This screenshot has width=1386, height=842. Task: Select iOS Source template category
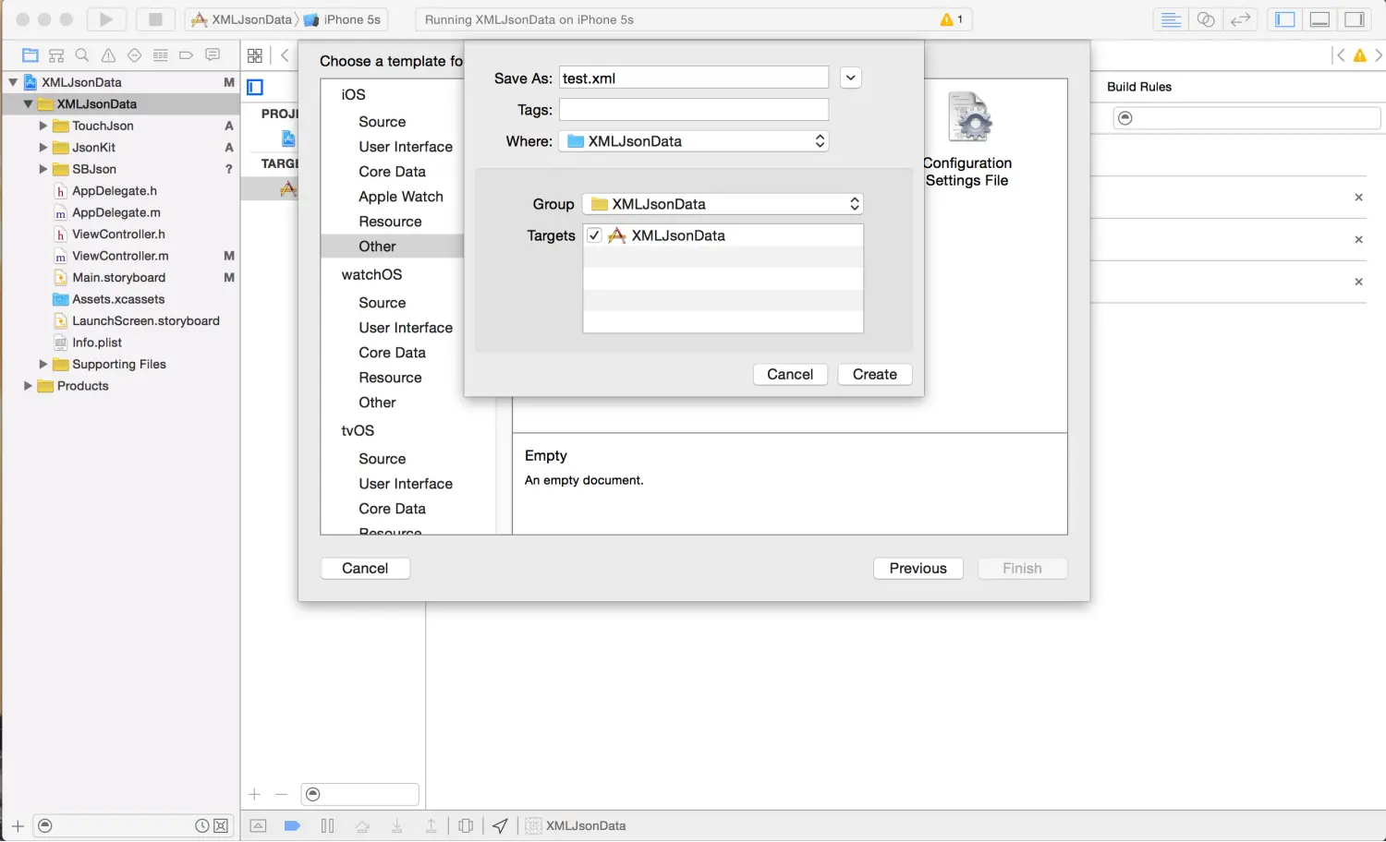click(382, 122)
